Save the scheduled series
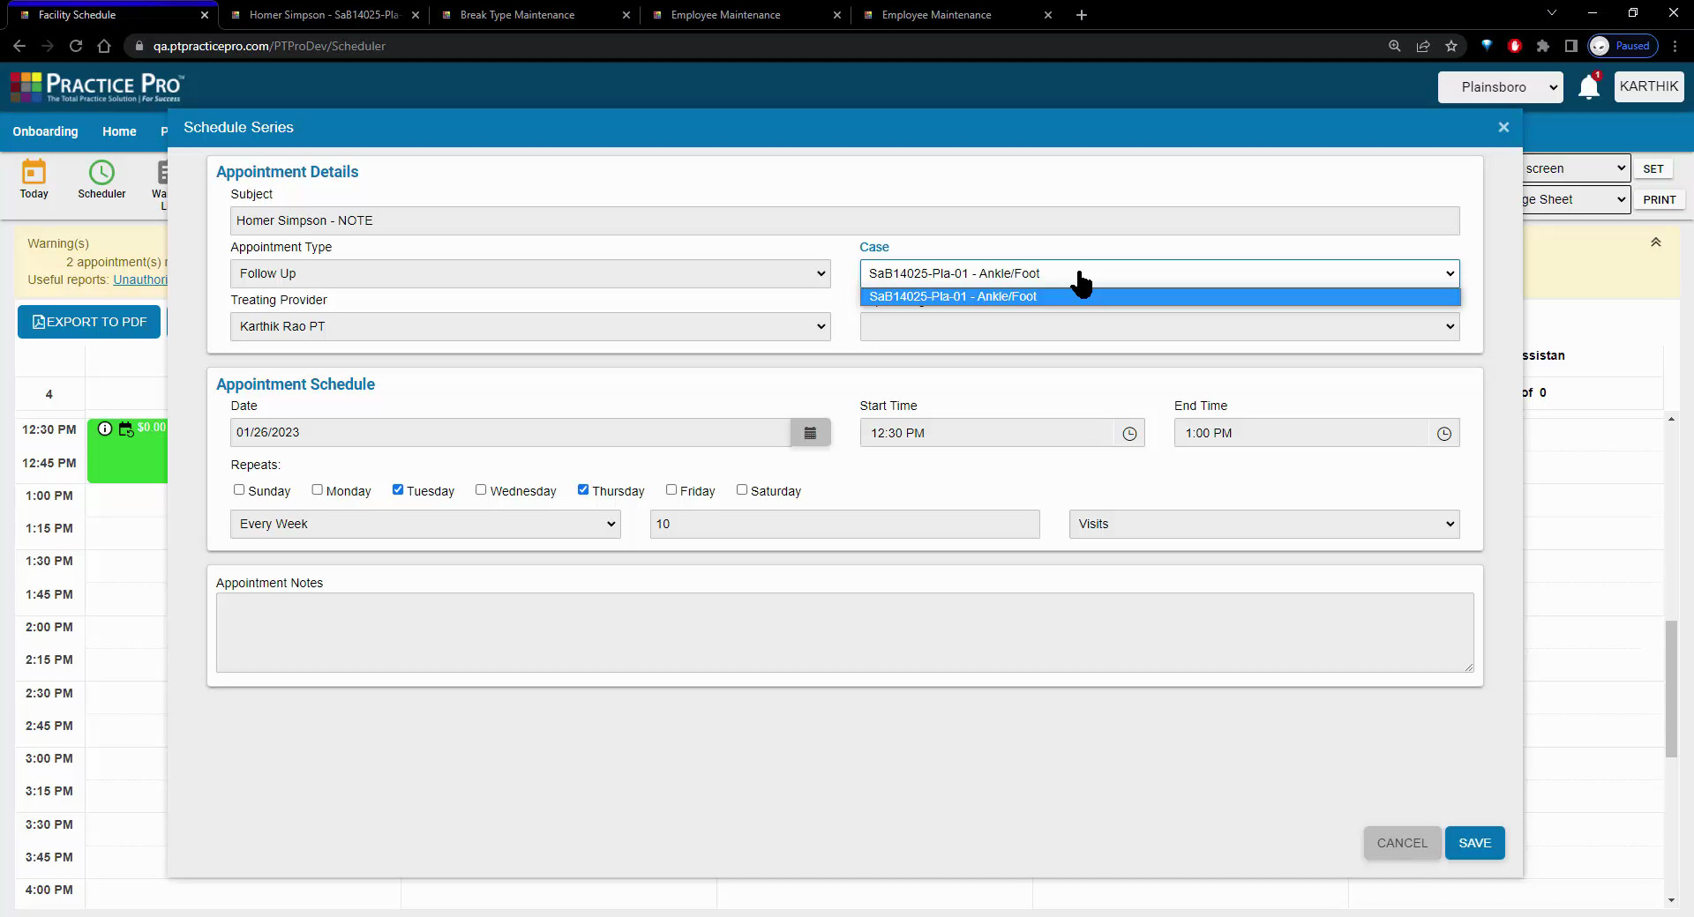 coord(1473,843)
